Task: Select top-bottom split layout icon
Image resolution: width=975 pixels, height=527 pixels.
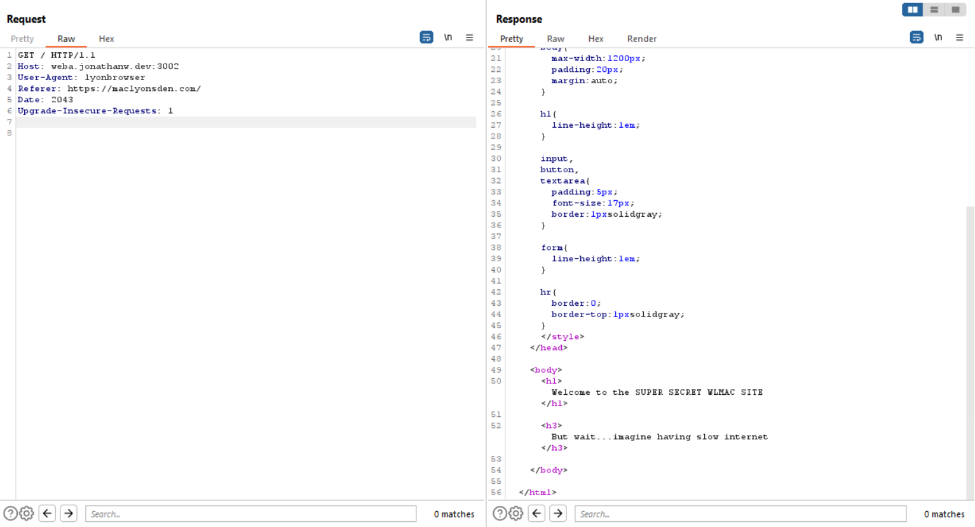Action: coord(934,10)
